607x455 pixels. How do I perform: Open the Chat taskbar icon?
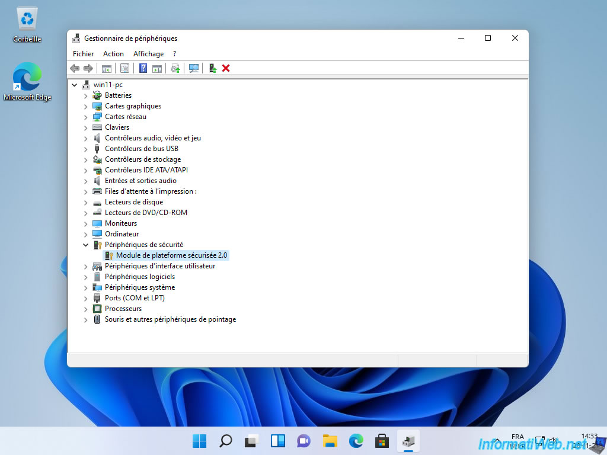point(303,441)
